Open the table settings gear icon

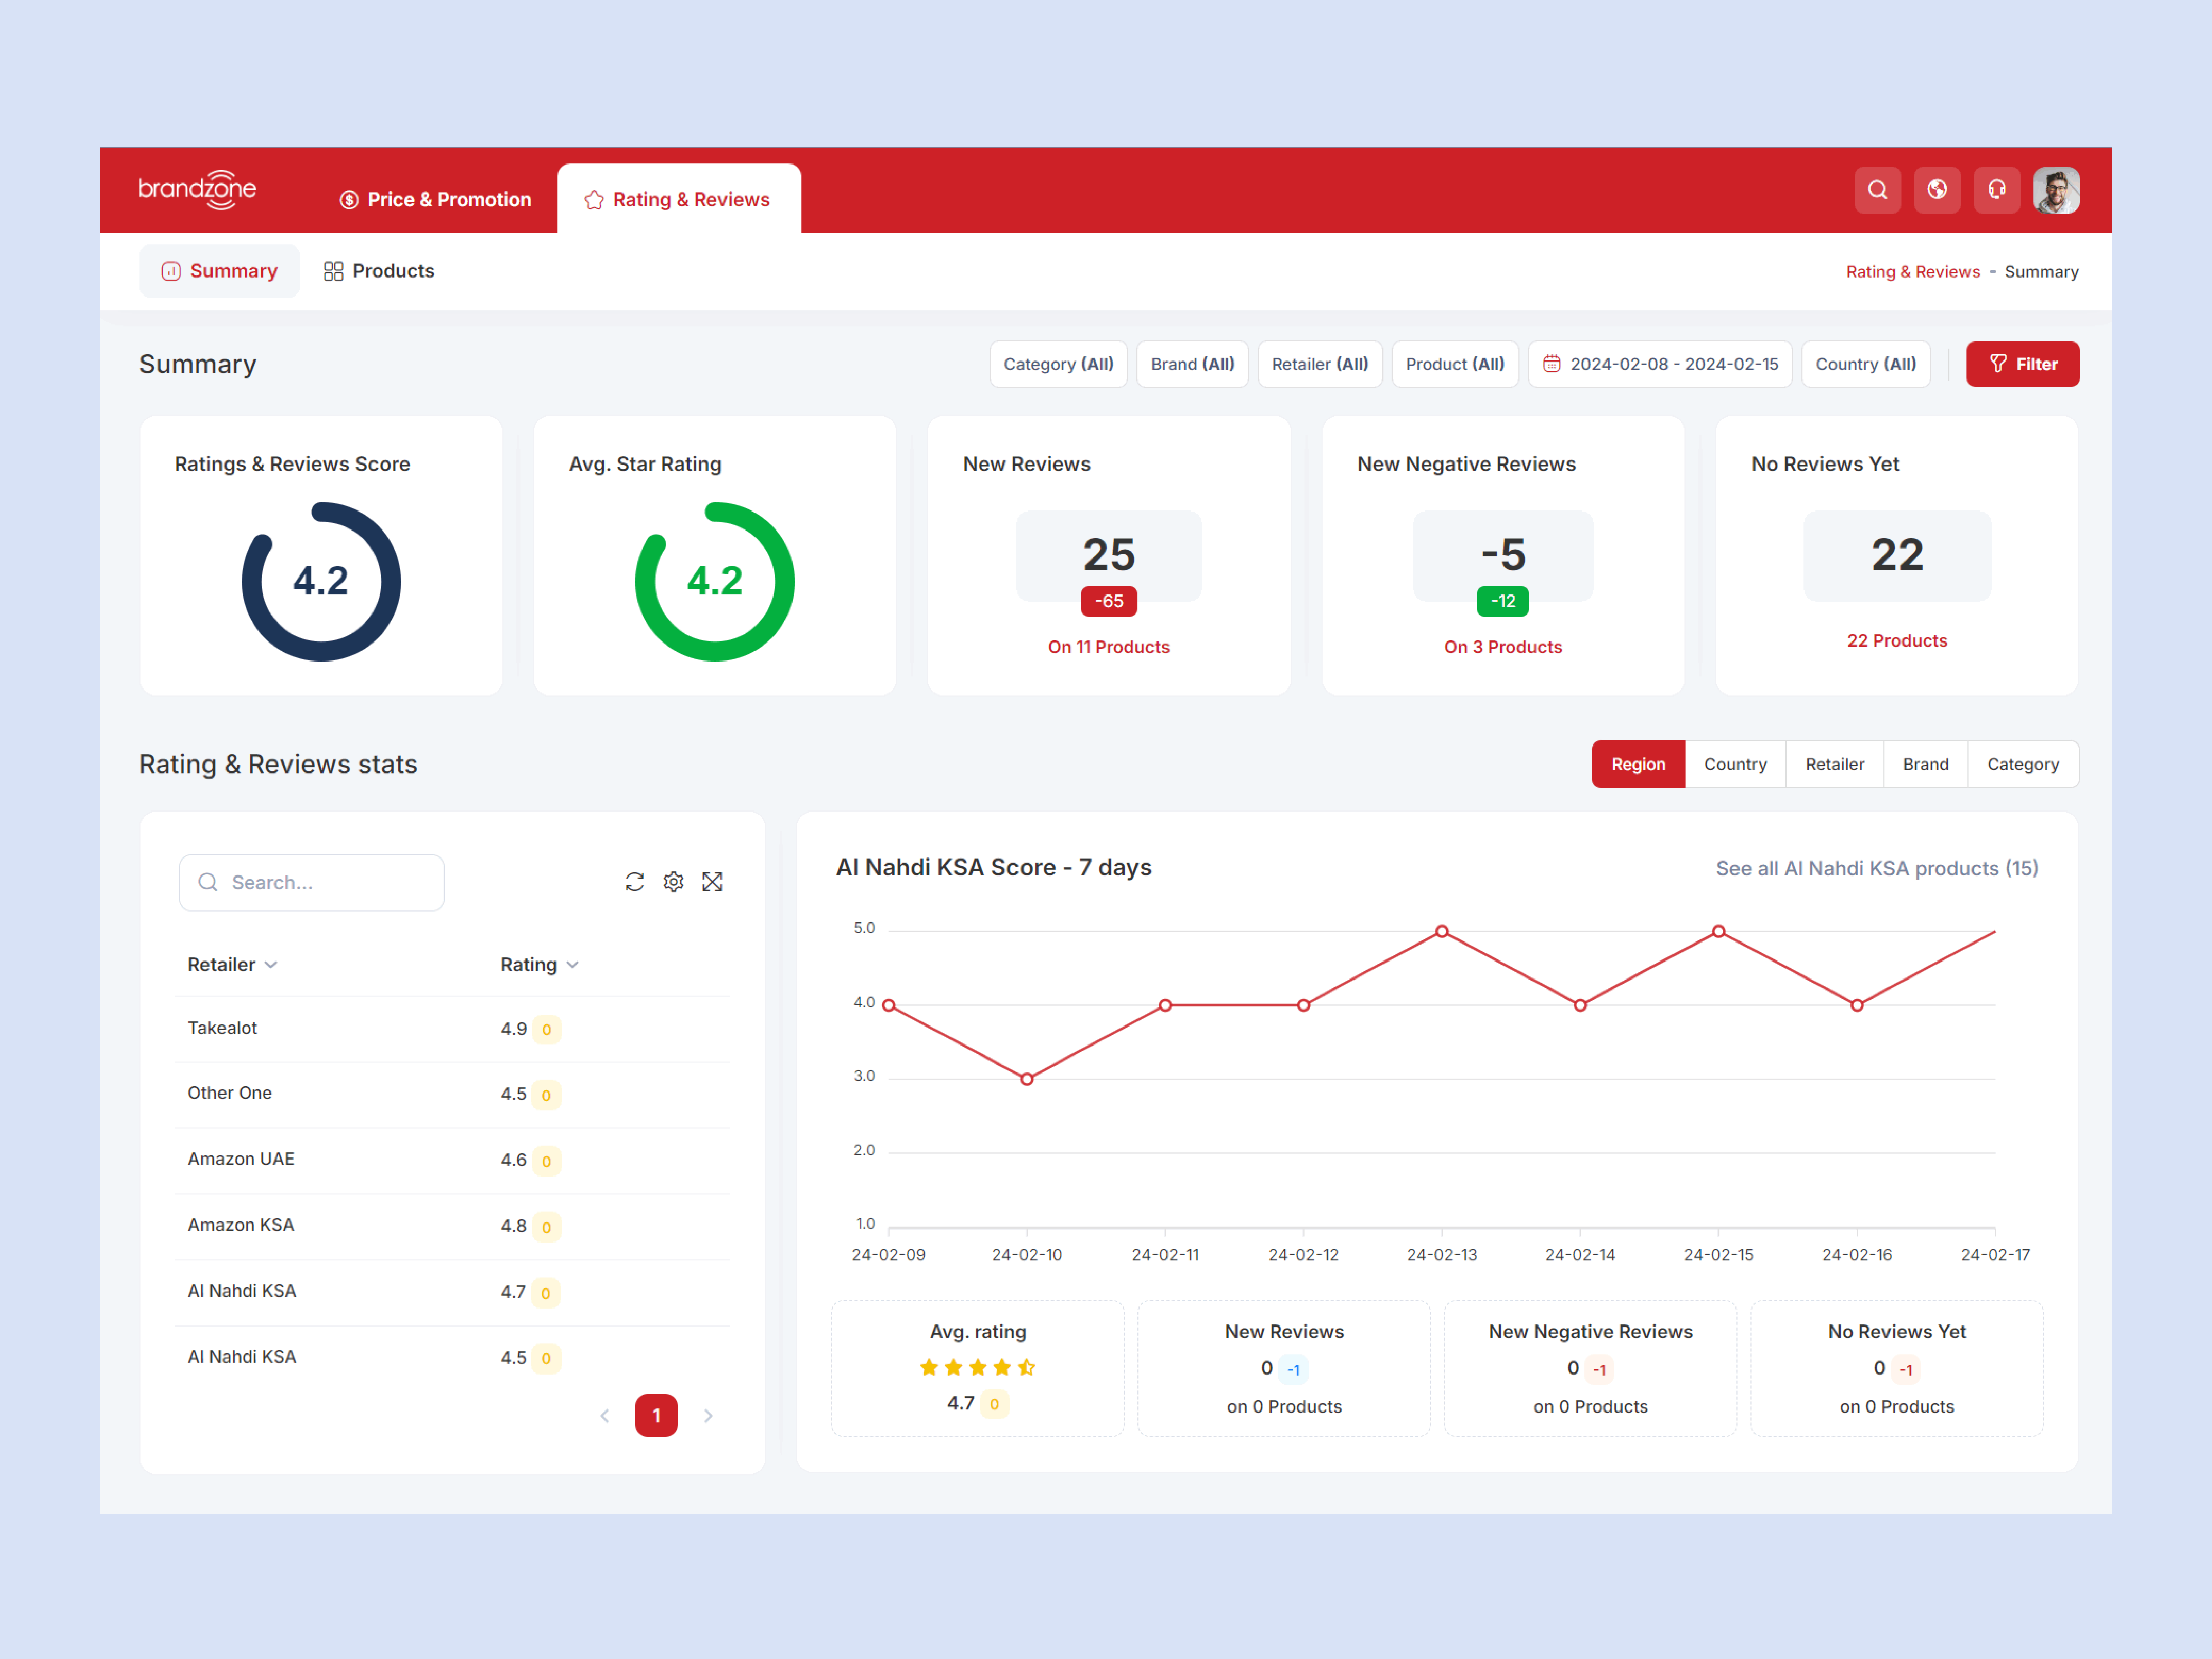(673, 881)
